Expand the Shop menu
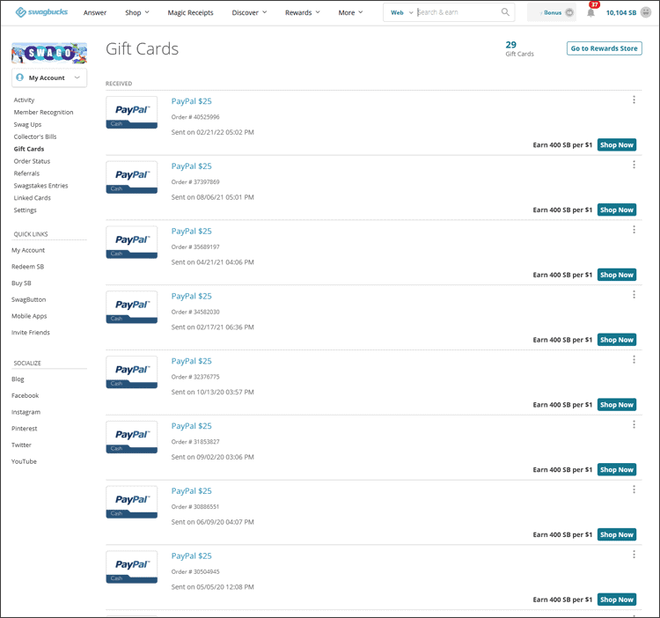The width and height of the screenshot is (660, 618). point(137,12)
